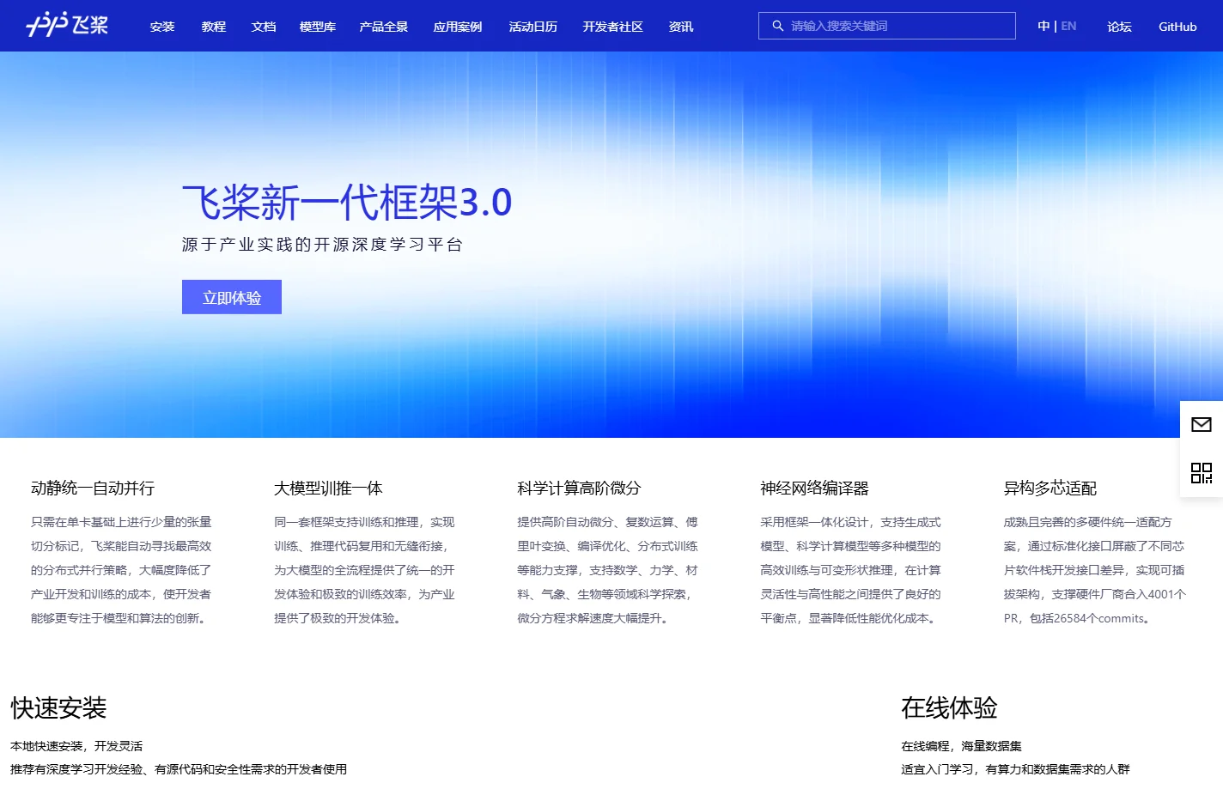
Task: Click the 在线编程，海量数据集 text
Action: tap(961, 746)
